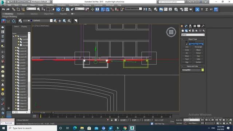Toggle the Percent Snap icon
This screenshot has height=131, width=233.
(112, 9)
